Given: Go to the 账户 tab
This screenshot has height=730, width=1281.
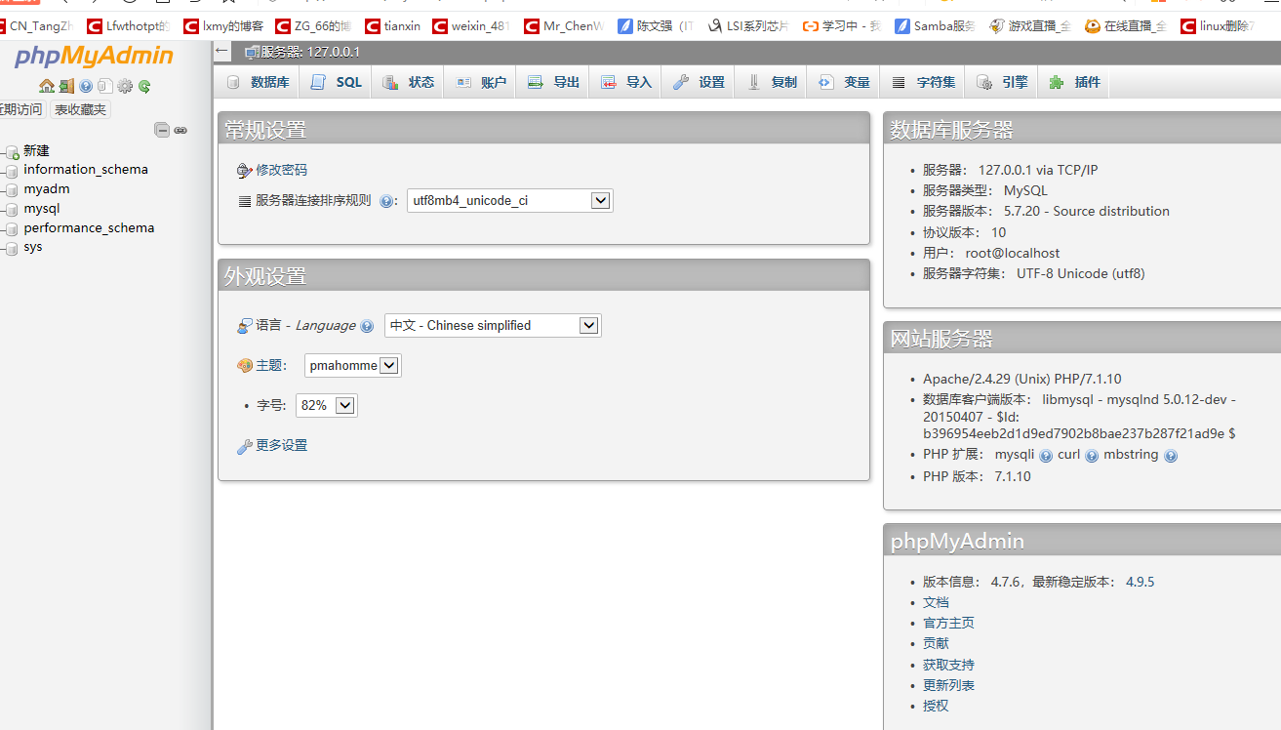Looking at the screenshot, I should (481, 82).
